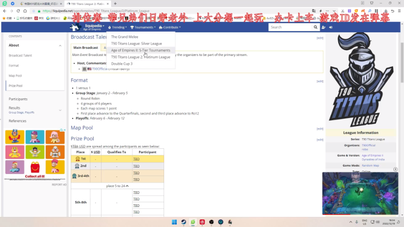This screenshot has width=404, height=227.
Task: Click the 2nd place TBD participant
Action: (x=136, y=166)
